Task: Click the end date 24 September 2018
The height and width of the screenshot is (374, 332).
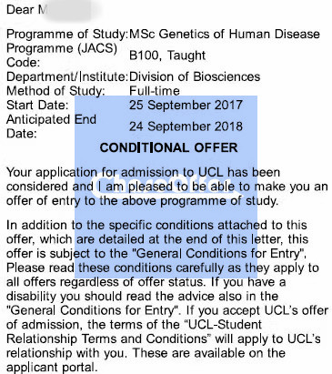Action: pos(186,126)
